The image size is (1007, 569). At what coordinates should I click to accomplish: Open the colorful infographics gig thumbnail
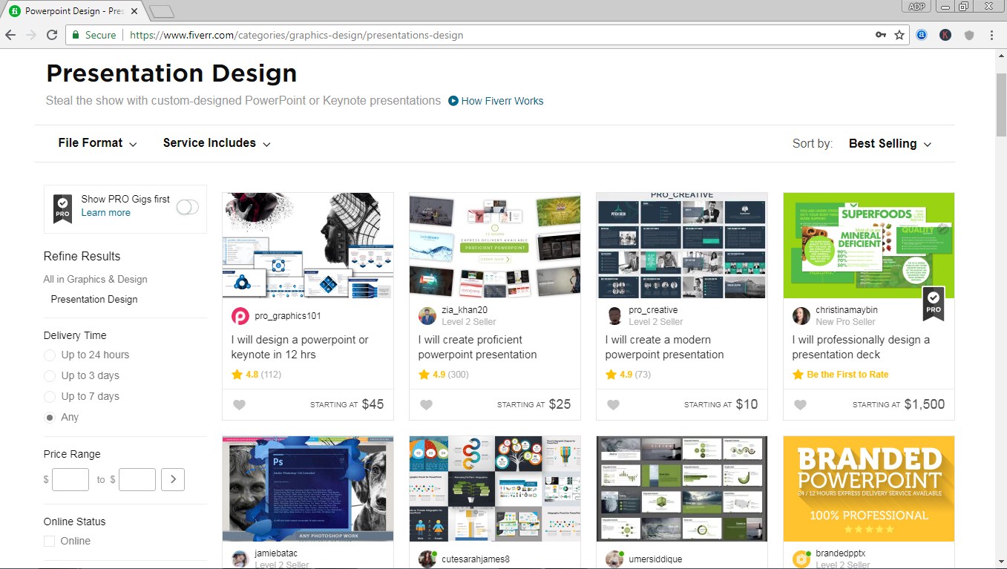(x=495, y=489)
